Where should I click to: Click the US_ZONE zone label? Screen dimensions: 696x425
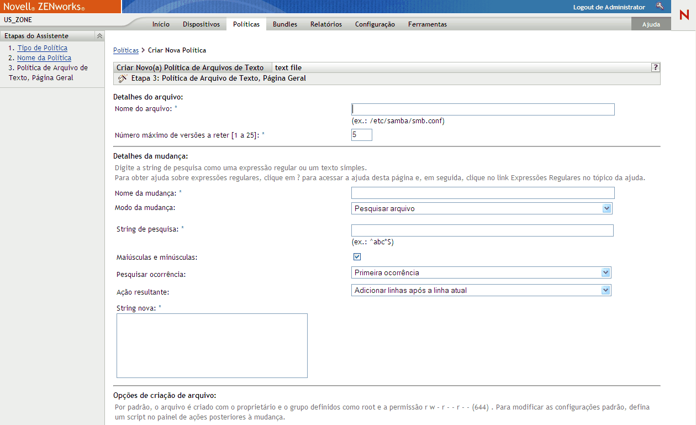click(x=18, y=19)
